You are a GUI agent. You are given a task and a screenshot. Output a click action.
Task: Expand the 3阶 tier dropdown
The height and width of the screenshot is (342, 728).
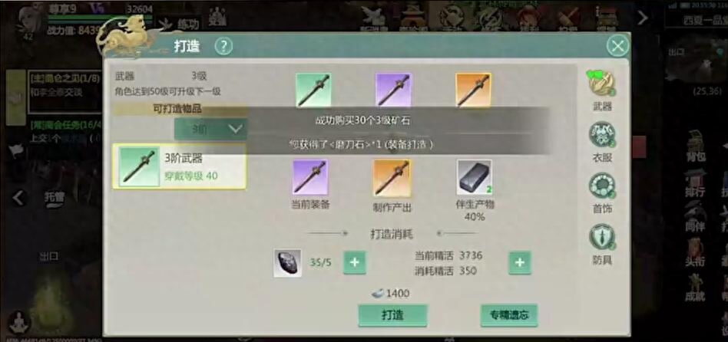point(210,129)
